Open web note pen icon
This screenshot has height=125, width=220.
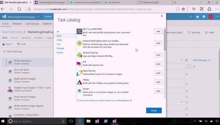pyautogui.click(x=202, y=9)
